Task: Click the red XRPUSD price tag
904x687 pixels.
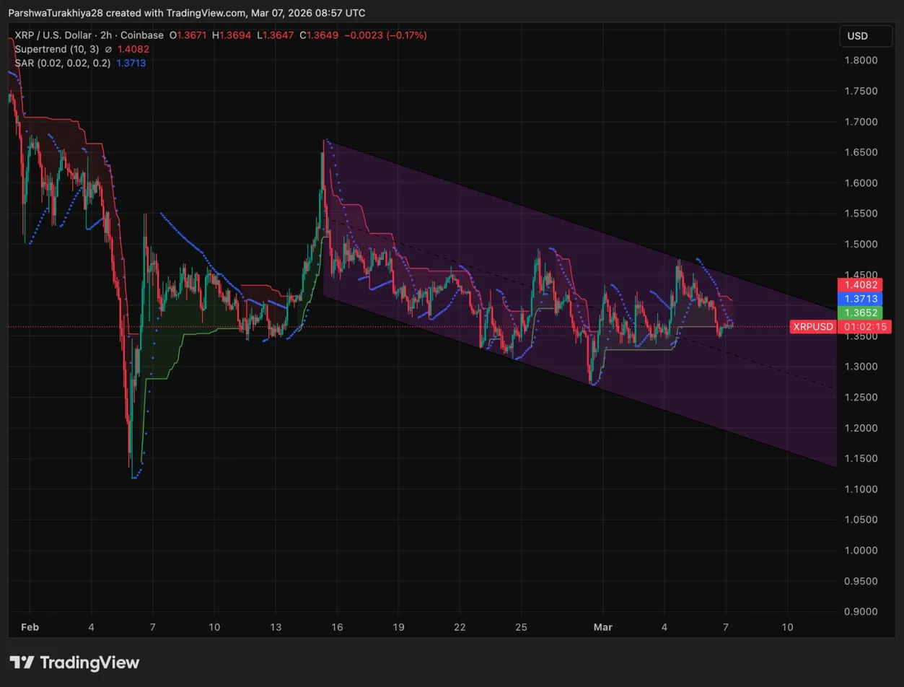Action: [x=812, y=327]
